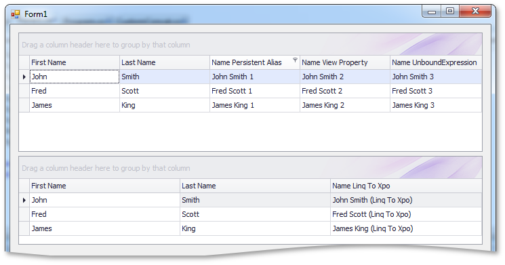This screenshot has height=265, width=505.
Task: Click the row header of Fred in bottom grid
Action: click(x=24, y=214)
